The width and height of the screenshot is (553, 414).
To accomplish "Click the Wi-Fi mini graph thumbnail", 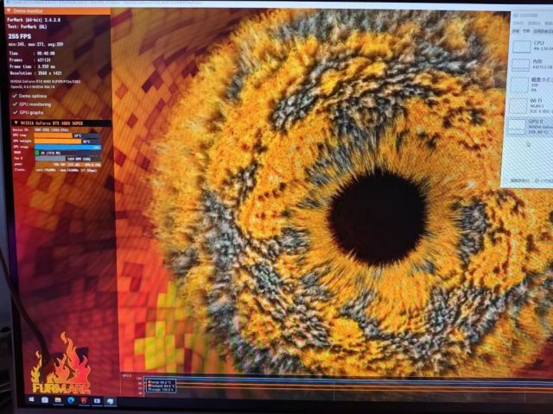I will pos(518,105).
